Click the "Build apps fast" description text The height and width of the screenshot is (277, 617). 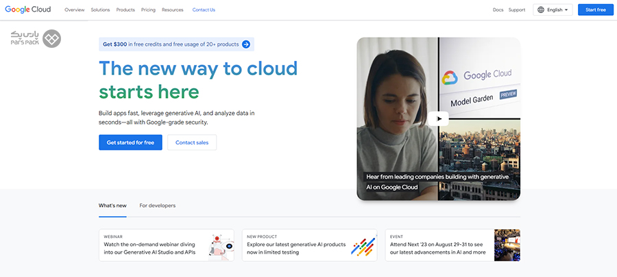[x=177, y=118]
